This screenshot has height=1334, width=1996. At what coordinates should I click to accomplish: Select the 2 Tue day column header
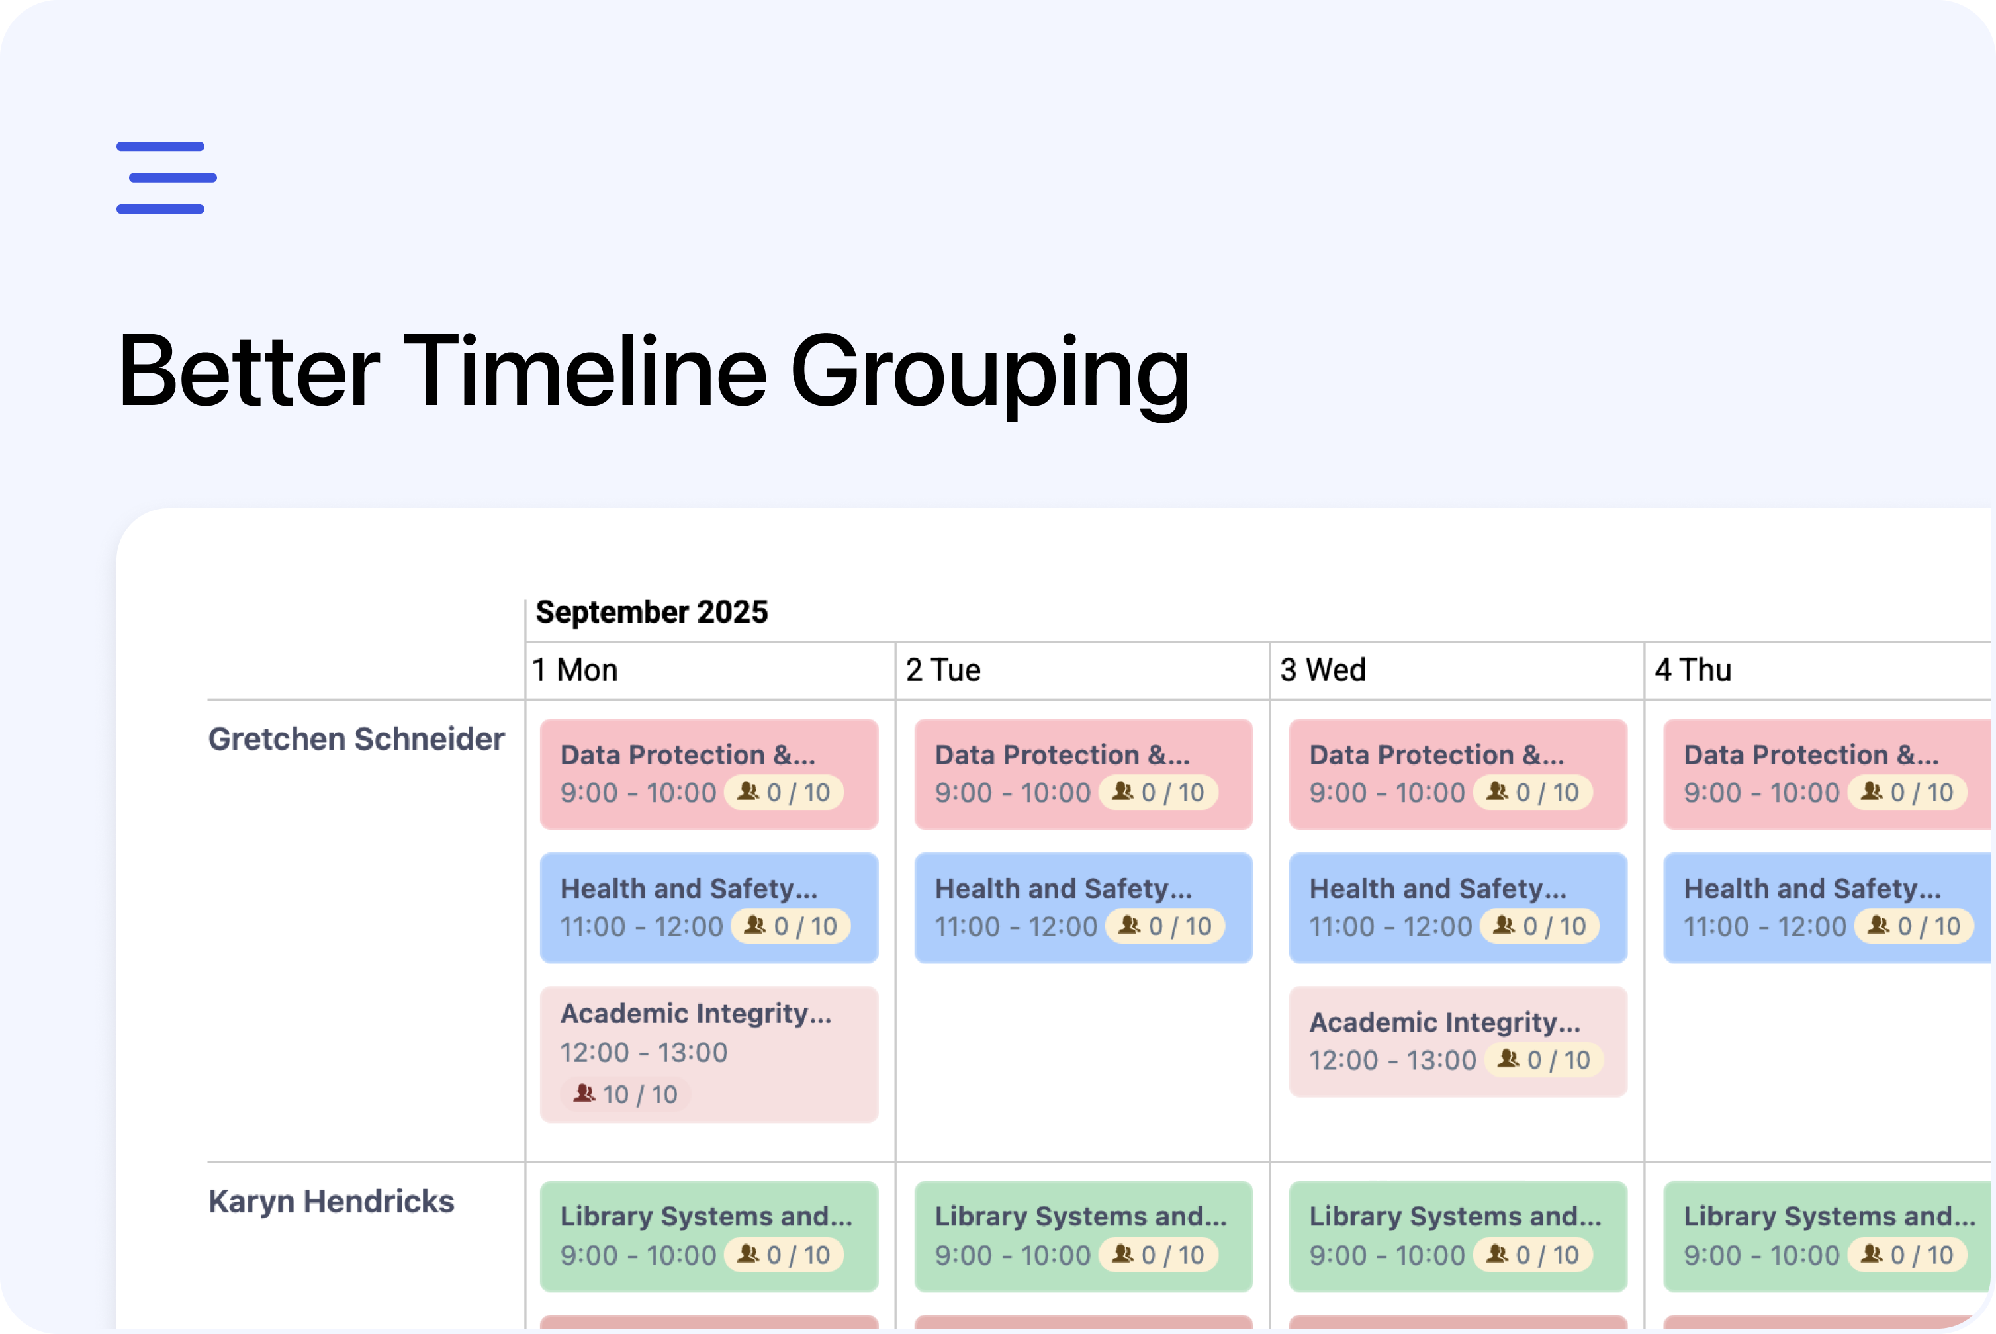coord(944,670)
